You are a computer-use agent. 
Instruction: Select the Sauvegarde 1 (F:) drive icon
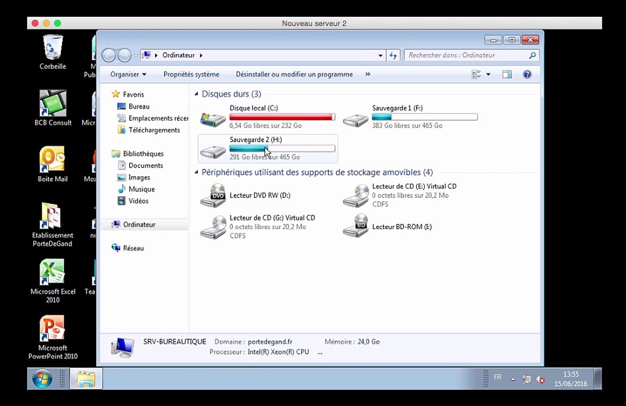click(x=355, y=119)
